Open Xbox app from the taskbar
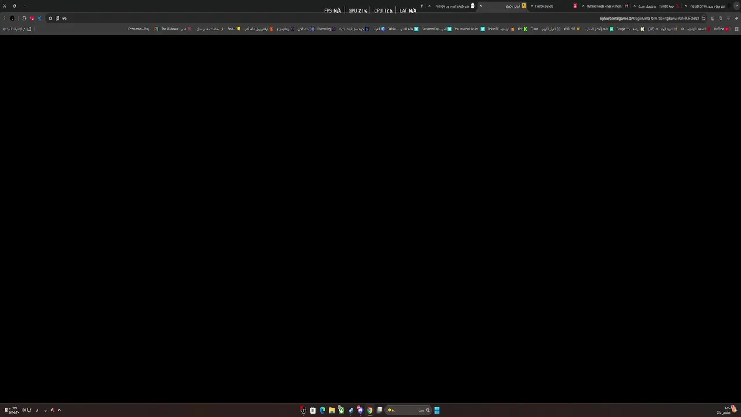 [342, 410]
